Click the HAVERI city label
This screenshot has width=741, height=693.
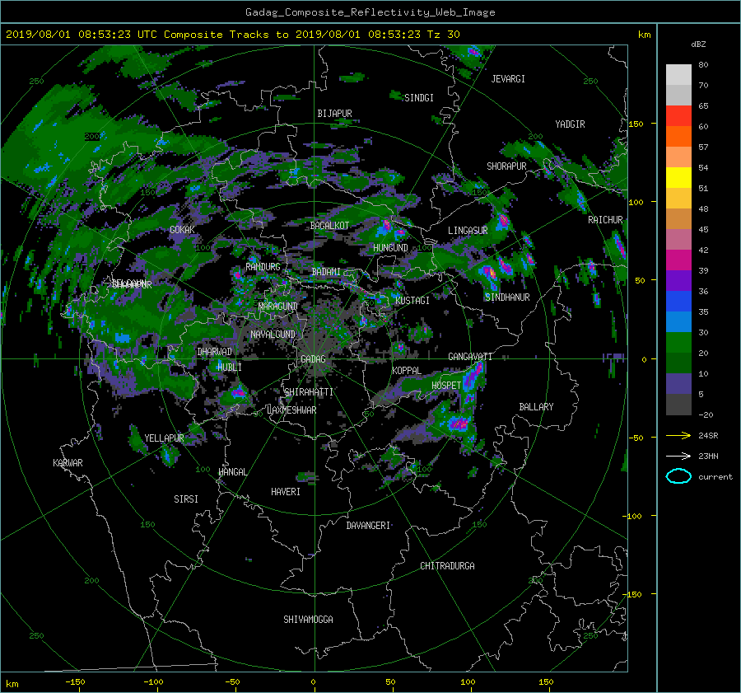(x=286, y=492)
